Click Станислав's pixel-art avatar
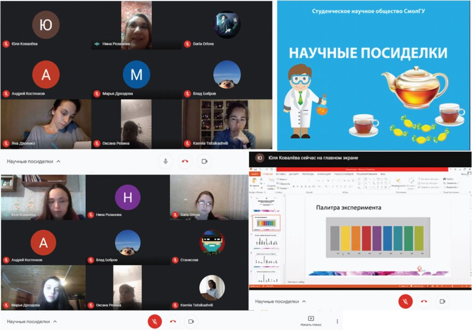The width and height of the screenshot is (472, 330). [212, 242]
